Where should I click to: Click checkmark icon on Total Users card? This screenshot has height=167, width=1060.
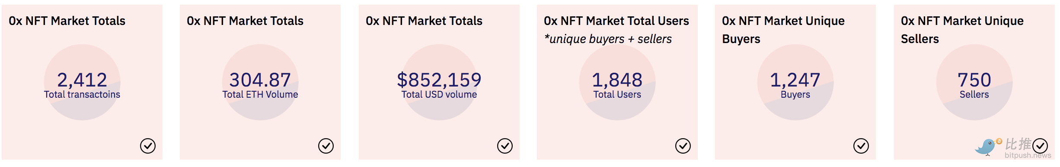[x=683, y=146]
